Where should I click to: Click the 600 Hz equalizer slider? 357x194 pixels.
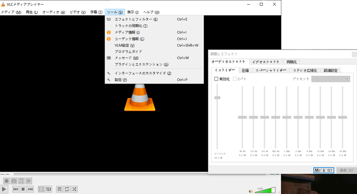coord(276,117)
